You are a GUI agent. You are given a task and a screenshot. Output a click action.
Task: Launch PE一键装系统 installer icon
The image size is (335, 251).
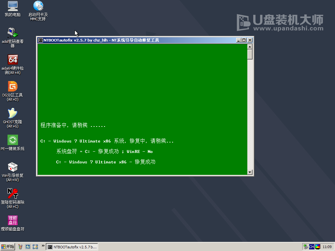(12, 140)
